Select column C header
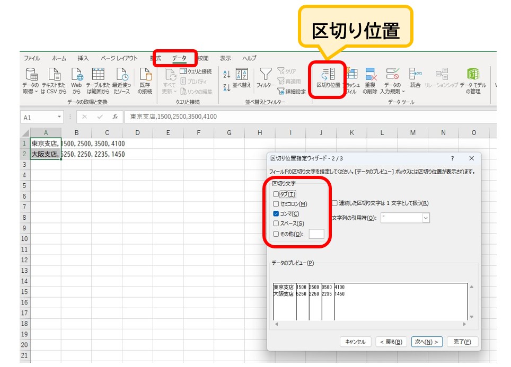The width and height of the screenshot is (511, 367). [107, 133]
